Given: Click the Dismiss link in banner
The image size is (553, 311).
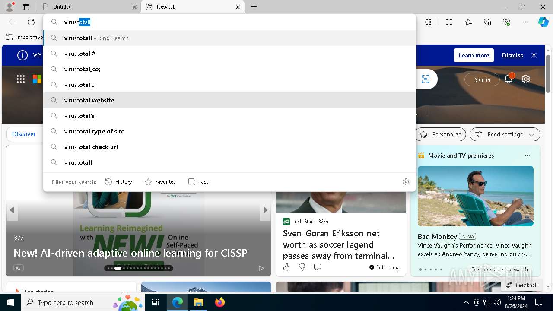Looking at the screenshot, I should point(512,55).
